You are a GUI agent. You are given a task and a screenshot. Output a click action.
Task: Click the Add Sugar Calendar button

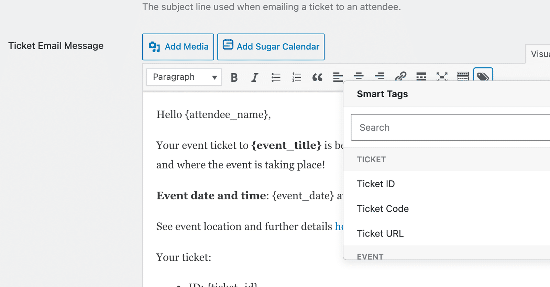271,47
